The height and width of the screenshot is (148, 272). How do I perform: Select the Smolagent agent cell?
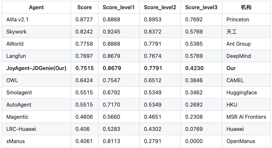point(36,92)
